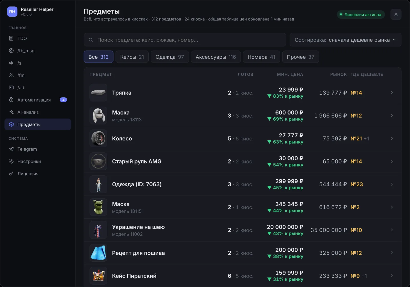Click the РЫНОК column header
Image resolution: width=410 pixels, height=287 pixels.
[338, 74]
